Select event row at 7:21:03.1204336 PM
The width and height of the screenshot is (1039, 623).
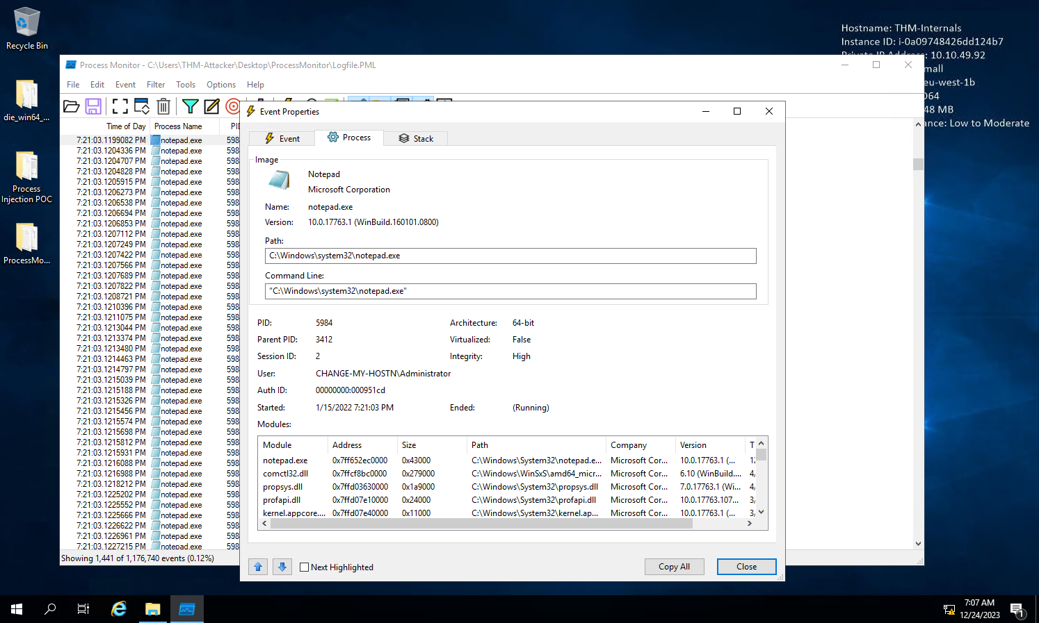(x=150, y=151)
